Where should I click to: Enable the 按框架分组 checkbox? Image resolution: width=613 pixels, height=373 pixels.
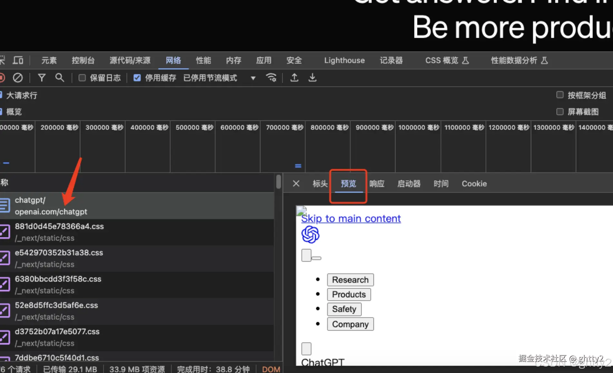[x=560, y=95]
